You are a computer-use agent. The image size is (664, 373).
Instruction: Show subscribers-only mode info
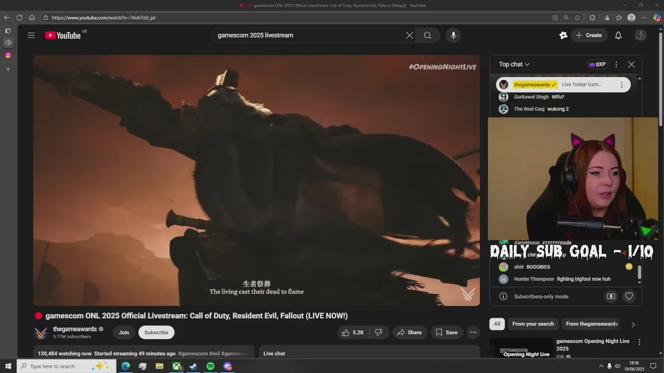tap(503, 296)
